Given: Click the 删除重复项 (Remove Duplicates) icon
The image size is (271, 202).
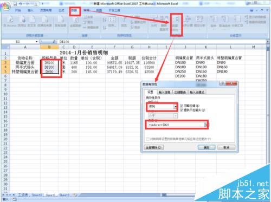Looking at the screenshot, I should pyautogui.click(x=164, y=23).
